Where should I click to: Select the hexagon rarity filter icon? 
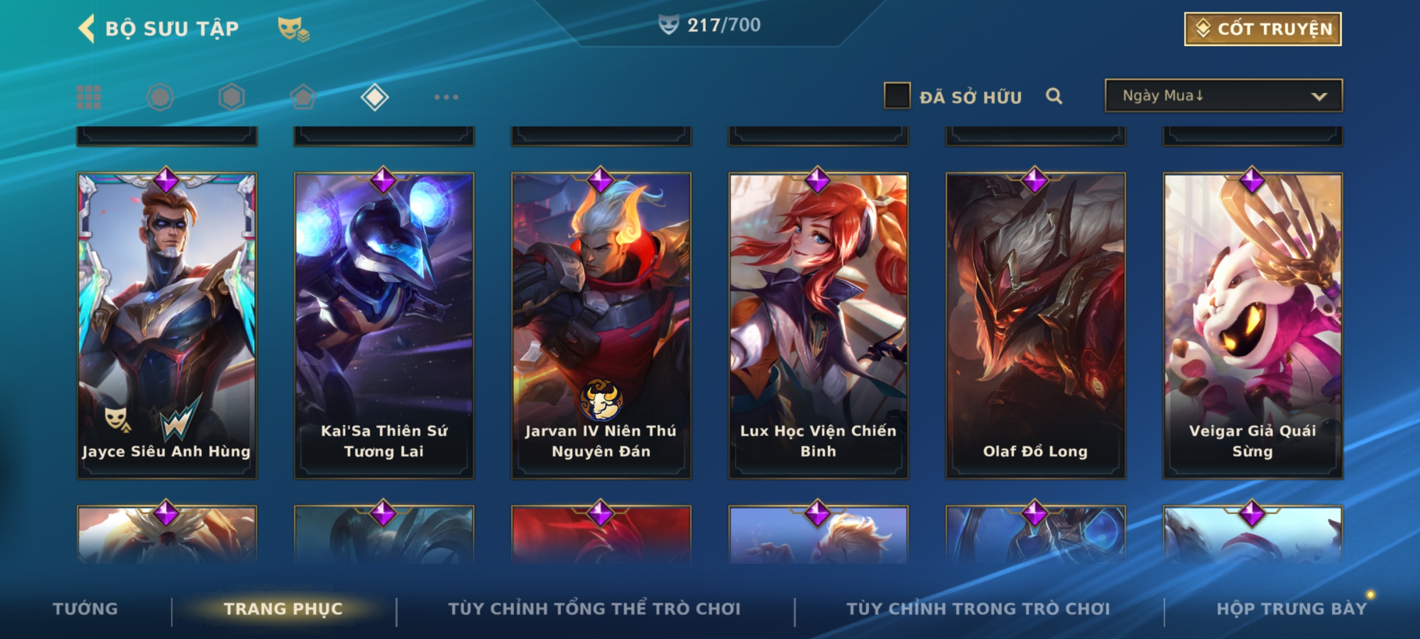pos(231,97)
